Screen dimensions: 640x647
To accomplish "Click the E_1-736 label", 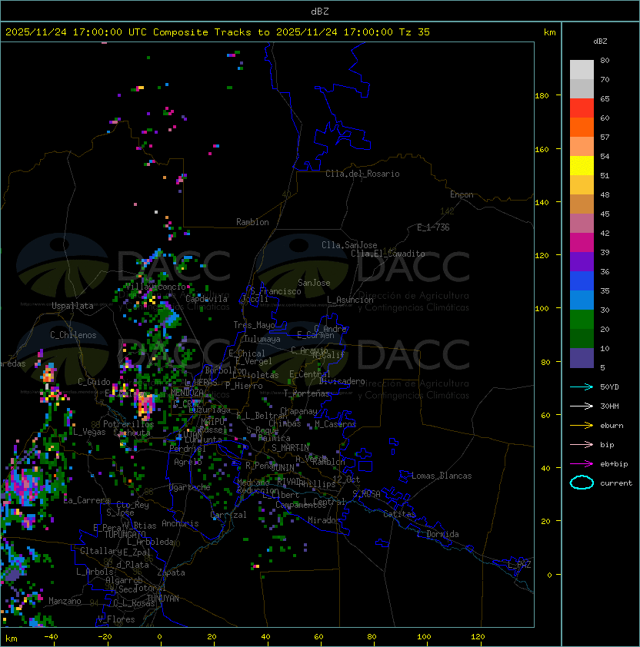I will 433,227.
